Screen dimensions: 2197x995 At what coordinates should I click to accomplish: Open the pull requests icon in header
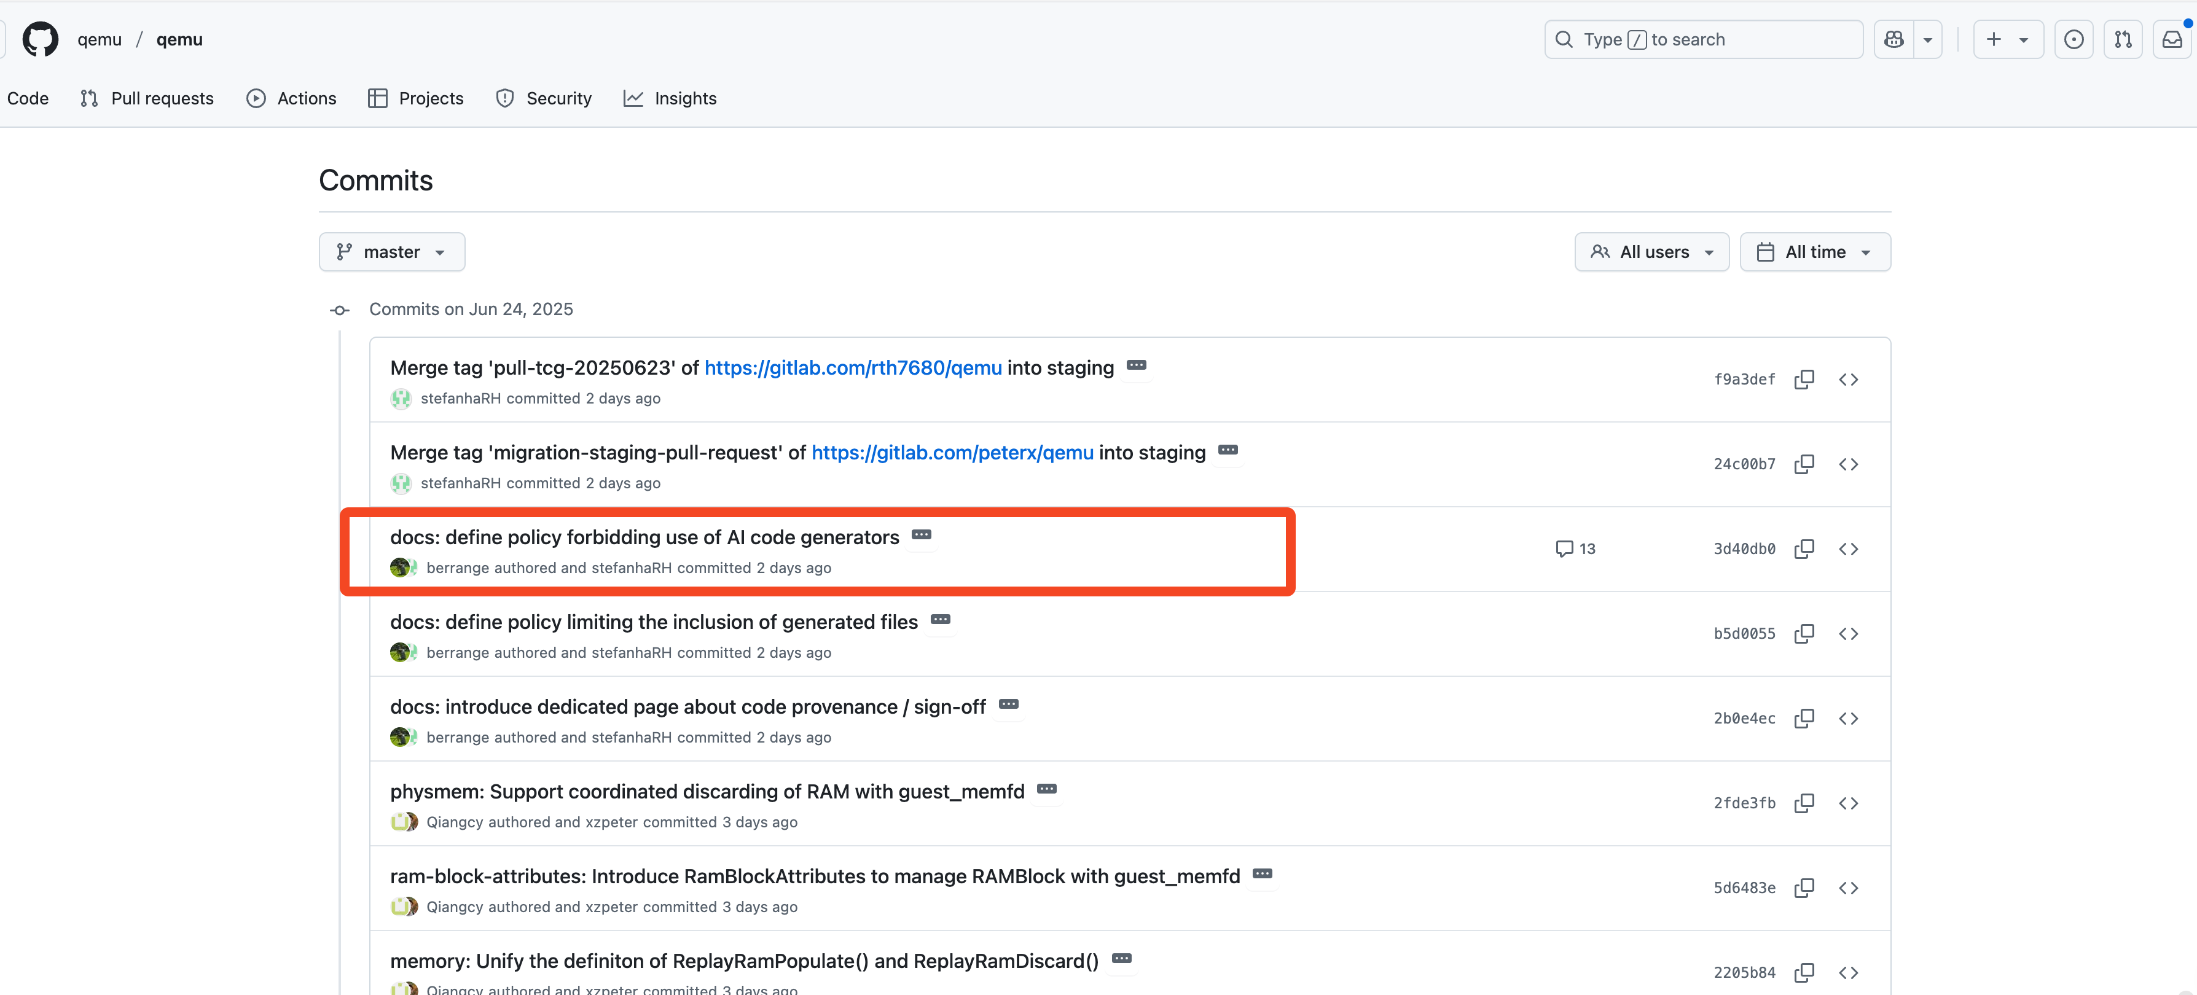[x=2124, y=39]
